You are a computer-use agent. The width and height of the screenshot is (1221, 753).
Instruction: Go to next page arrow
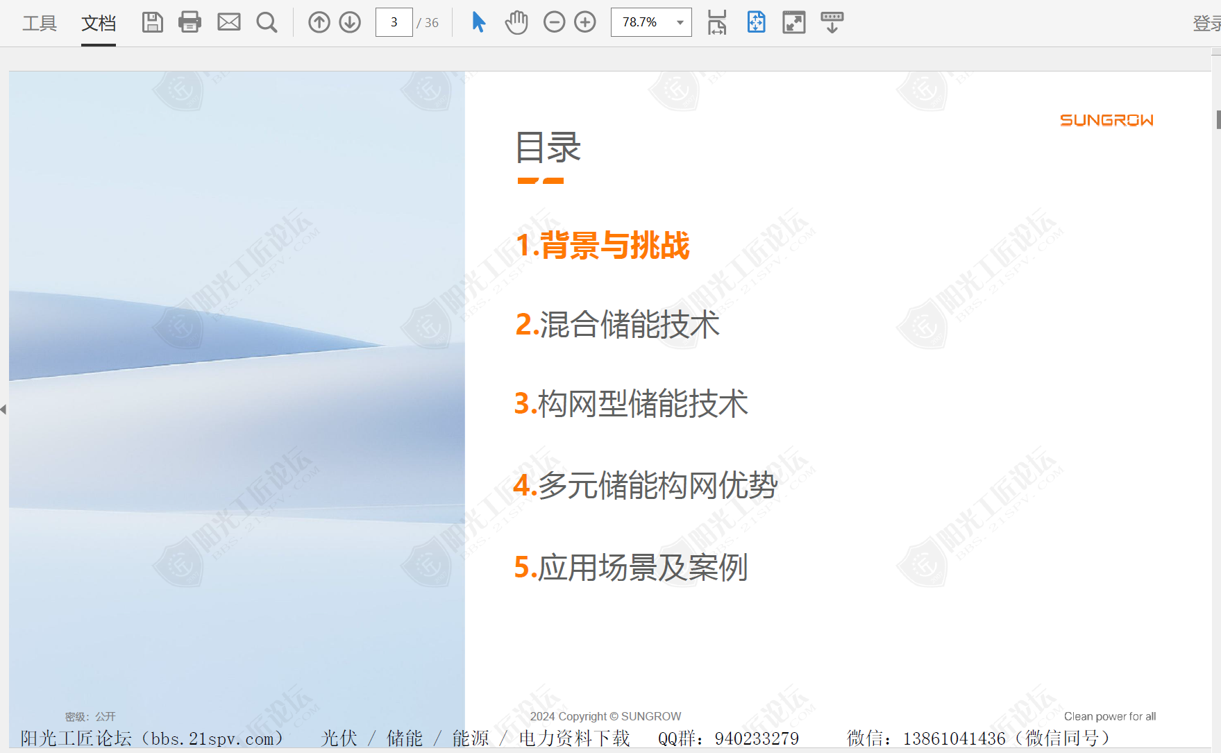pyautogui.click(x=350, y=22)
